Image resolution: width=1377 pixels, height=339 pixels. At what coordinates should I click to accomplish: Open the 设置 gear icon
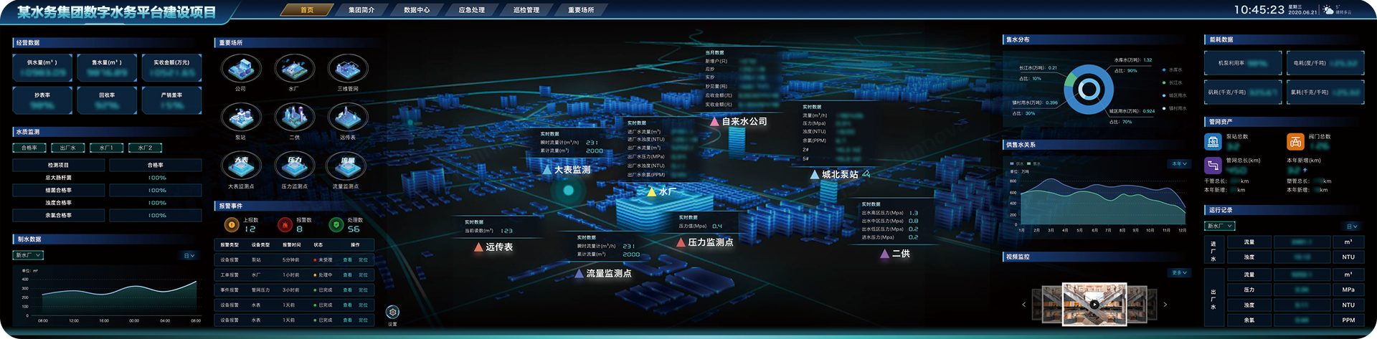pos(392,312)
